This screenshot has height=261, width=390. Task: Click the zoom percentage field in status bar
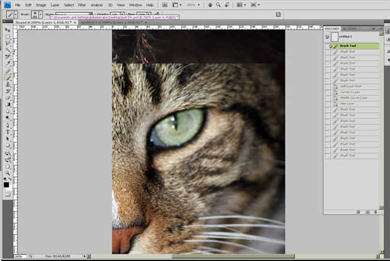(x=19, y=257)
